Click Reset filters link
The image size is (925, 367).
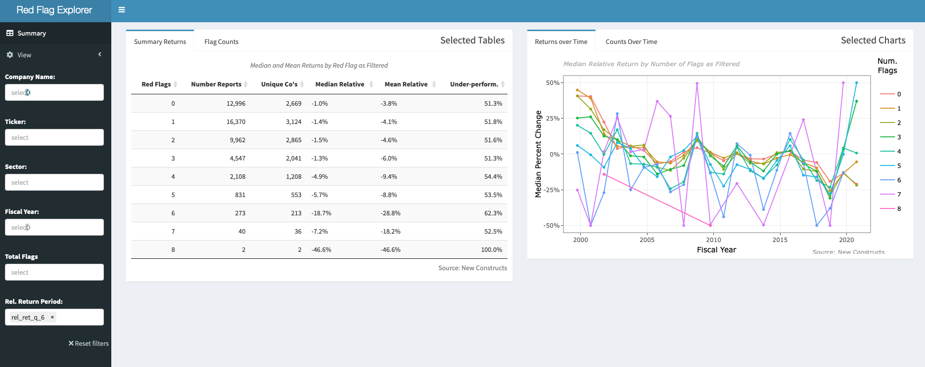tap(89, 343)
